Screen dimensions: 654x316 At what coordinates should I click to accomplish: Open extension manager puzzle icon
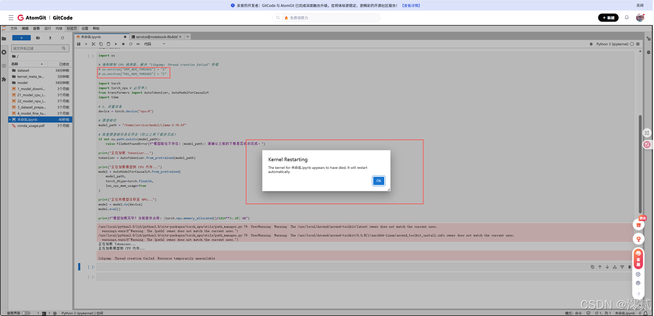4,79
